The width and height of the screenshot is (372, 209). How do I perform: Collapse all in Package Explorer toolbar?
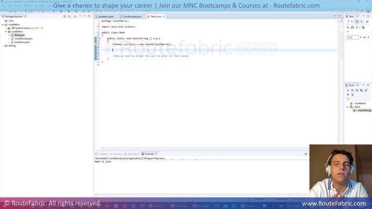(65, 16)
